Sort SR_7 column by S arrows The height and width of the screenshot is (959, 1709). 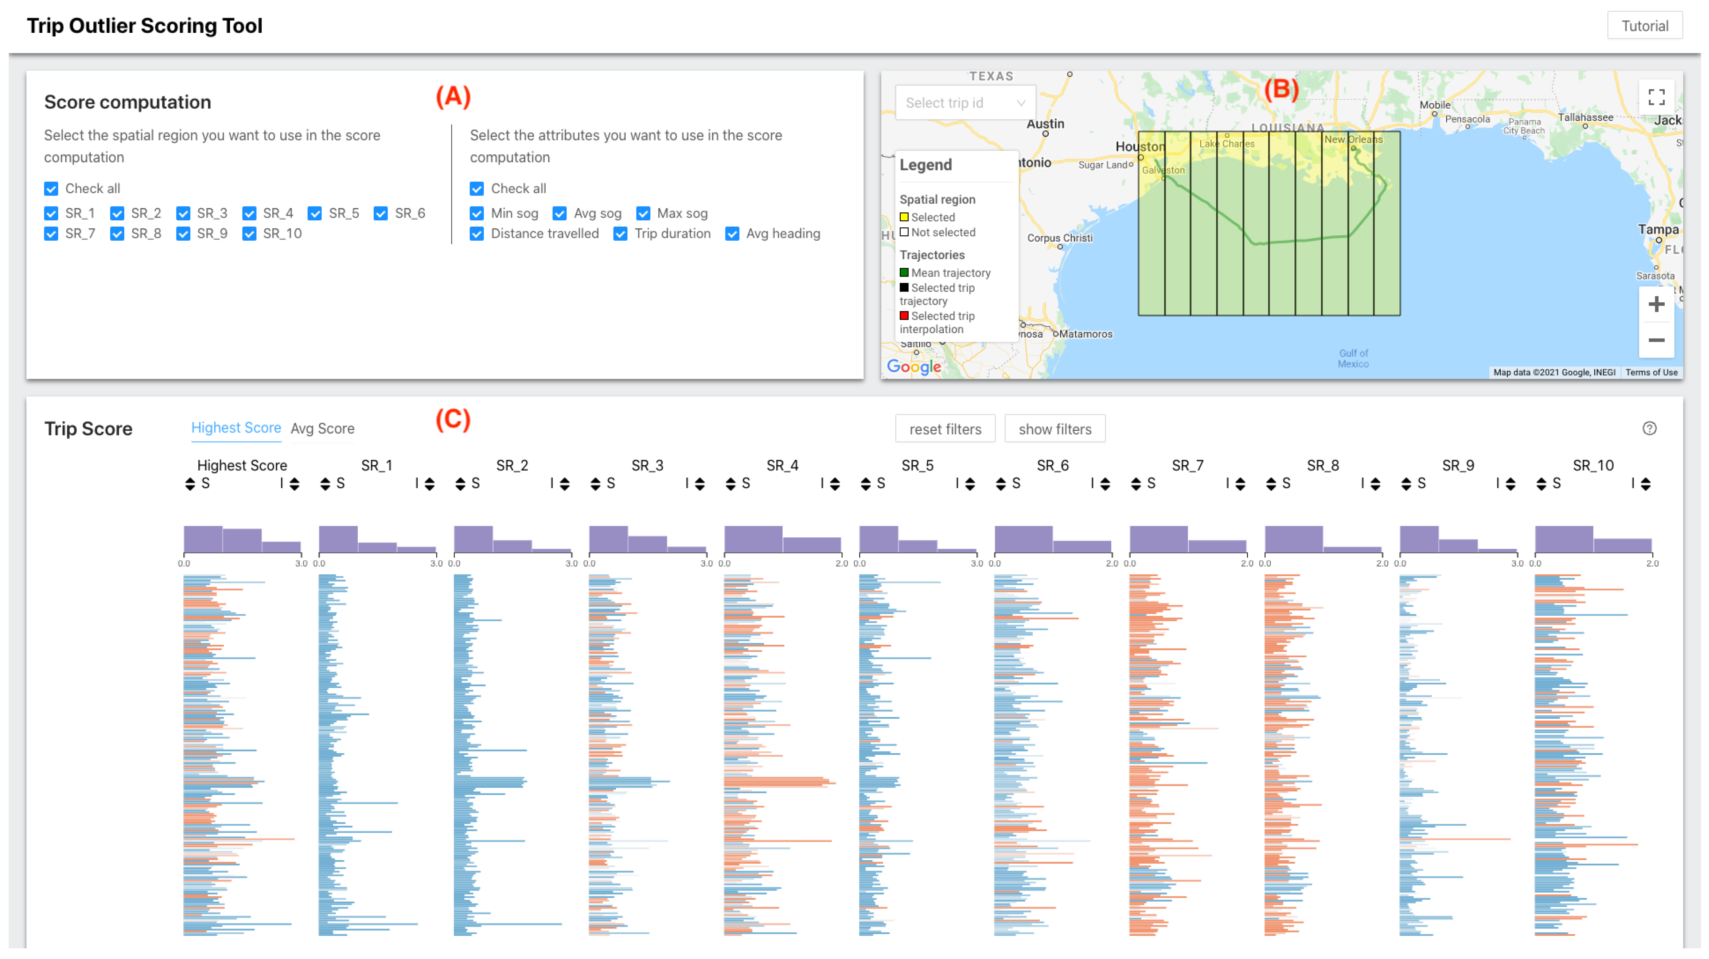1136,484
